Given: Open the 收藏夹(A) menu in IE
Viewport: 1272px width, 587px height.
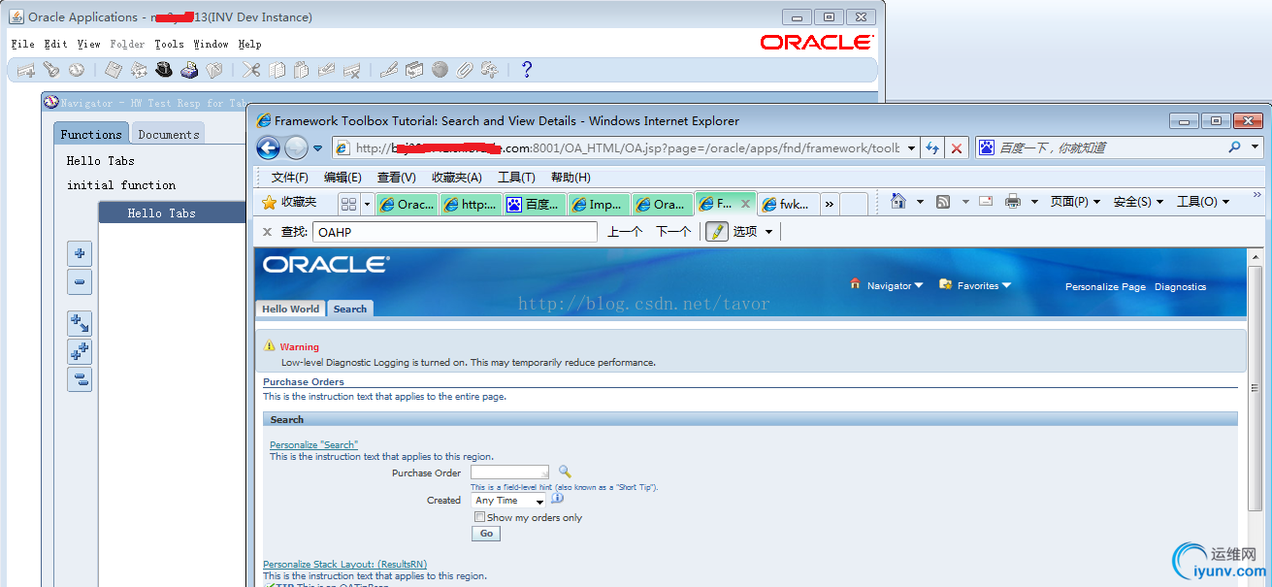Looking at the screenshot, I should [x=456, y=178].
